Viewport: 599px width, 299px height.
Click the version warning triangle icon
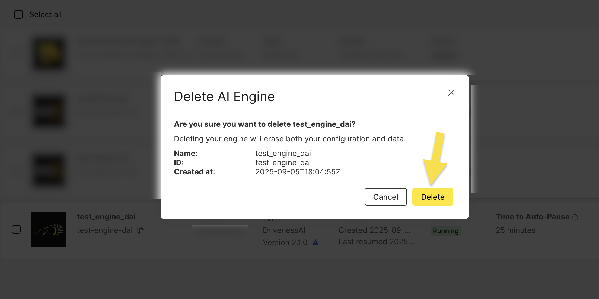coord(316,242)
